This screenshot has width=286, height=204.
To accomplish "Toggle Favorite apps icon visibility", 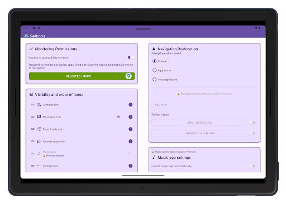I will [131, 141].
